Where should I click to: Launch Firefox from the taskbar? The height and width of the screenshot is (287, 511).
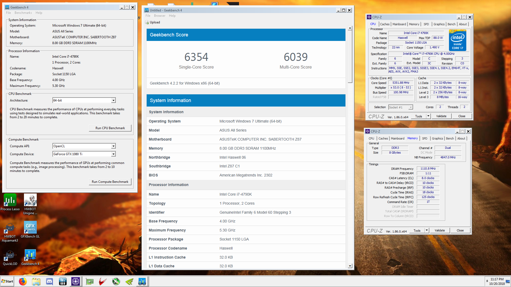[x=23, y=281]
